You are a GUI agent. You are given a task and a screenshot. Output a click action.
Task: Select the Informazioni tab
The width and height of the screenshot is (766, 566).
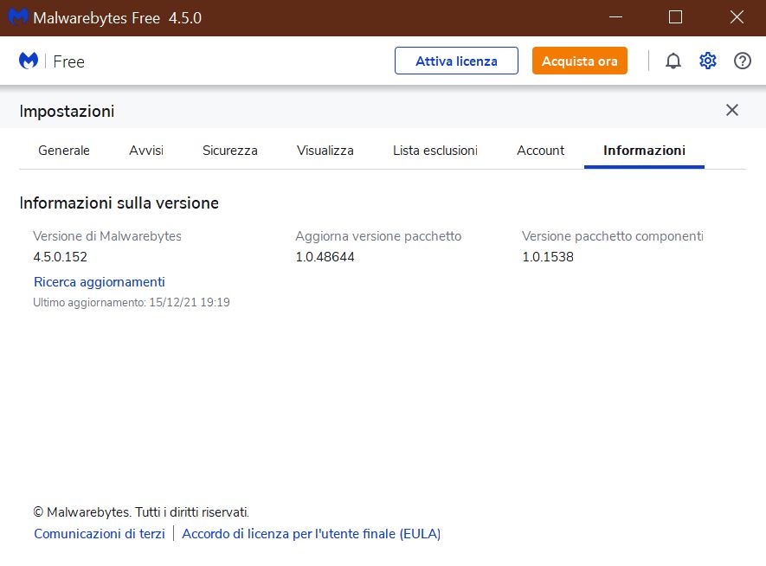pos(644,151)
